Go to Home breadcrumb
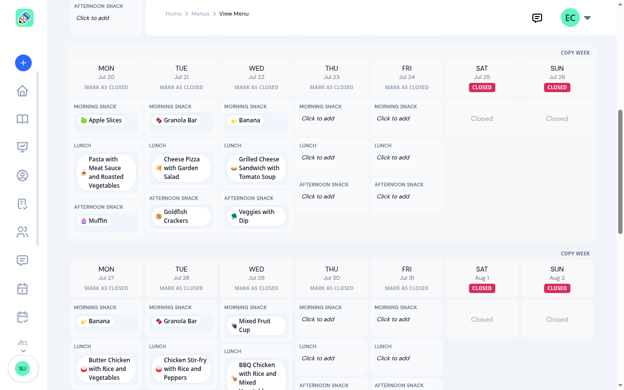Viewport: 624px width, 390px height. (x=174, y=14)
